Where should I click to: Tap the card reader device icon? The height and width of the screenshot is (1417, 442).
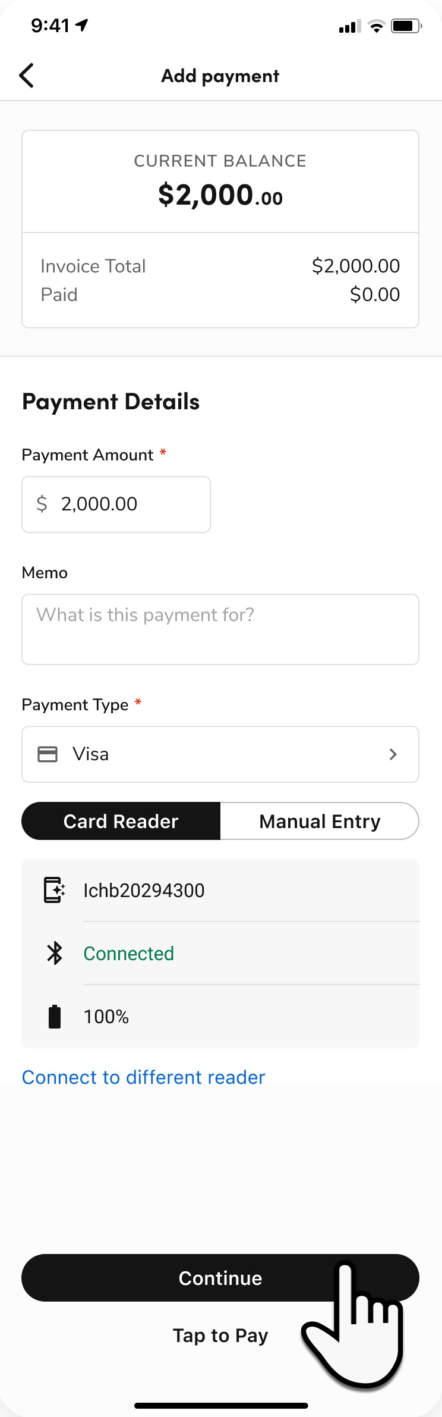pyautogui.click(x=54, y=891)
